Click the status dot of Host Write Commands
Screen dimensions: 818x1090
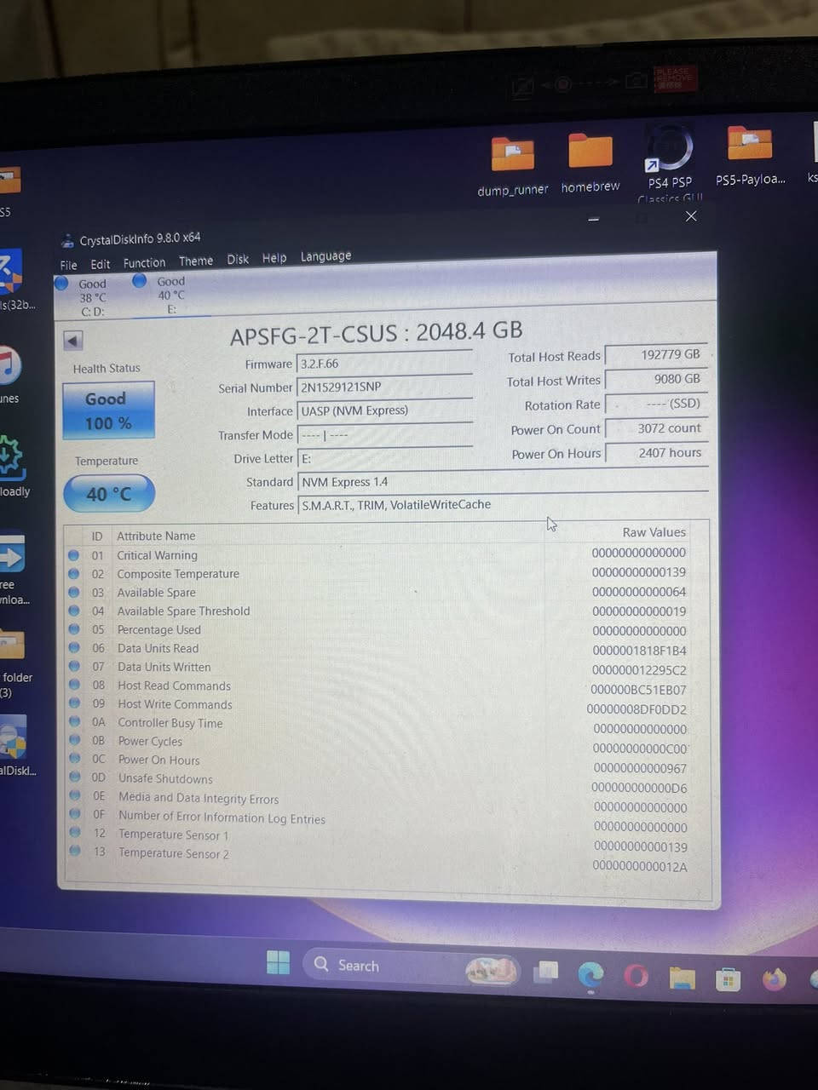(x=73, y=704)
